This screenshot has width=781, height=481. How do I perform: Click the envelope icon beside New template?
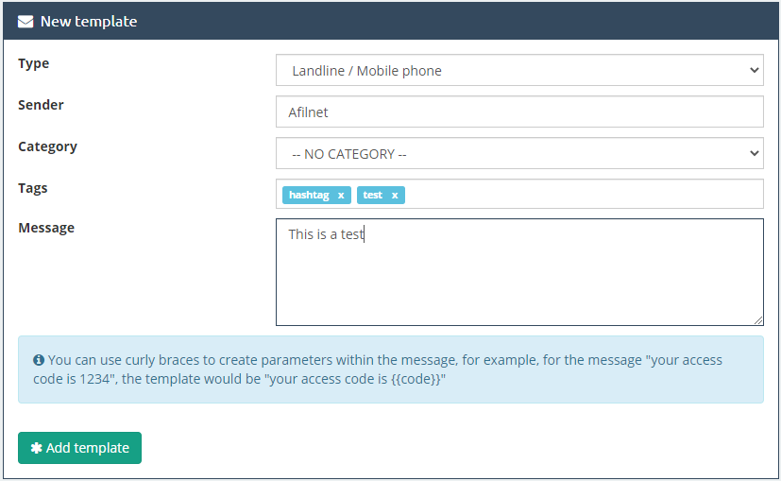pyautogui.click(x=25, y=22)
